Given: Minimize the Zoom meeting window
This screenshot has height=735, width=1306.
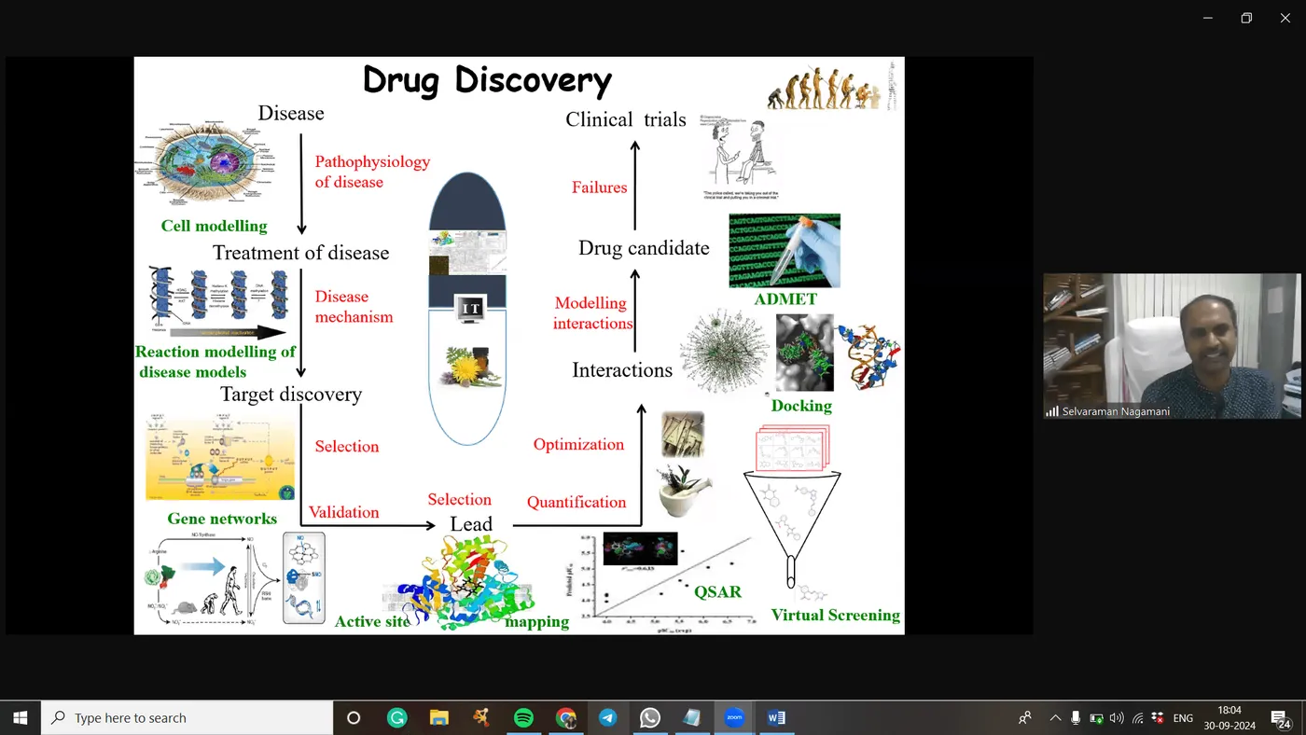Looking at the screenshot, I should pos(1208,18).
